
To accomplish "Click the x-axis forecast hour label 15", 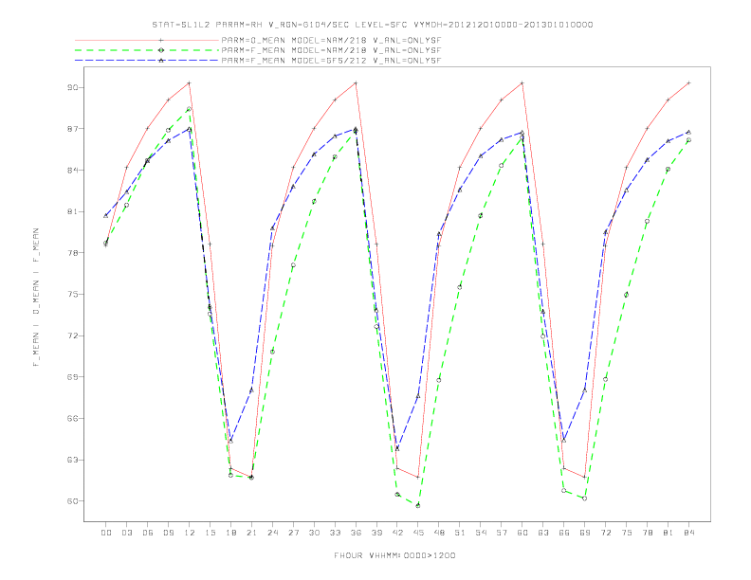I will (211, 533).
